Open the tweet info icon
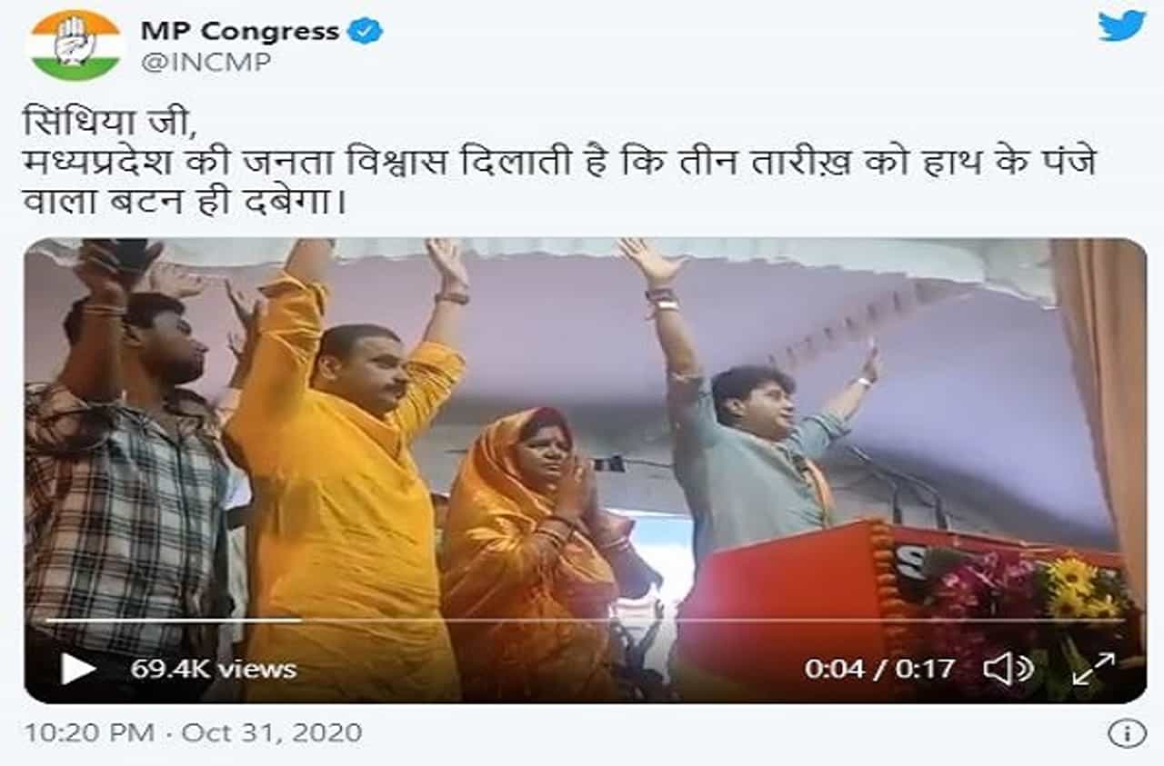 coord(1127,733)
